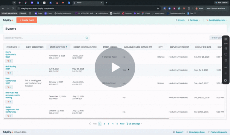Screen dimensions: 230x135
Task: Click the previous page chevron in pagination
Action: click(x=90, y=124)
